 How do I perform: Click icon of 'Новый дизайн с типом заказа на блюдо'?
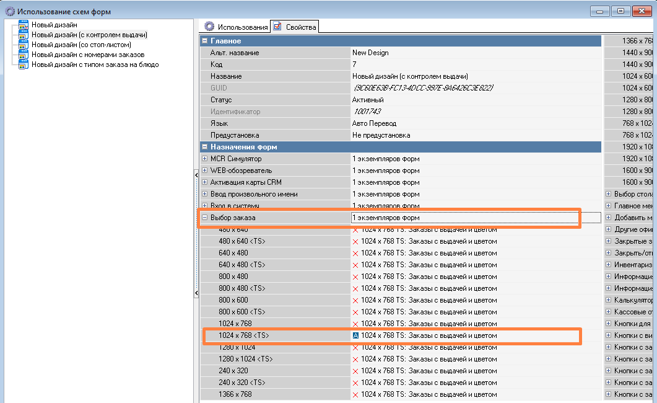point(24,64)
